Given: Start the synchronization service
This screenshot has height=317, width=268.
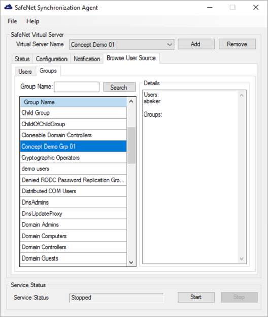Looking at the screenshot, I should tap(196, 297).
